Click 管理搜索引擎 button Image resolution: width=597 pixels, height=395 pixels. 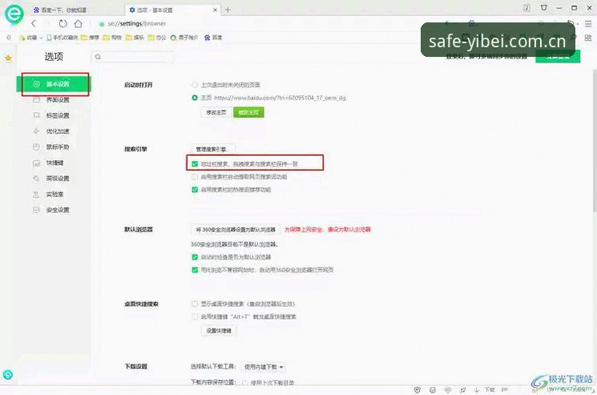pyautogui.click(x=213, y=149)
